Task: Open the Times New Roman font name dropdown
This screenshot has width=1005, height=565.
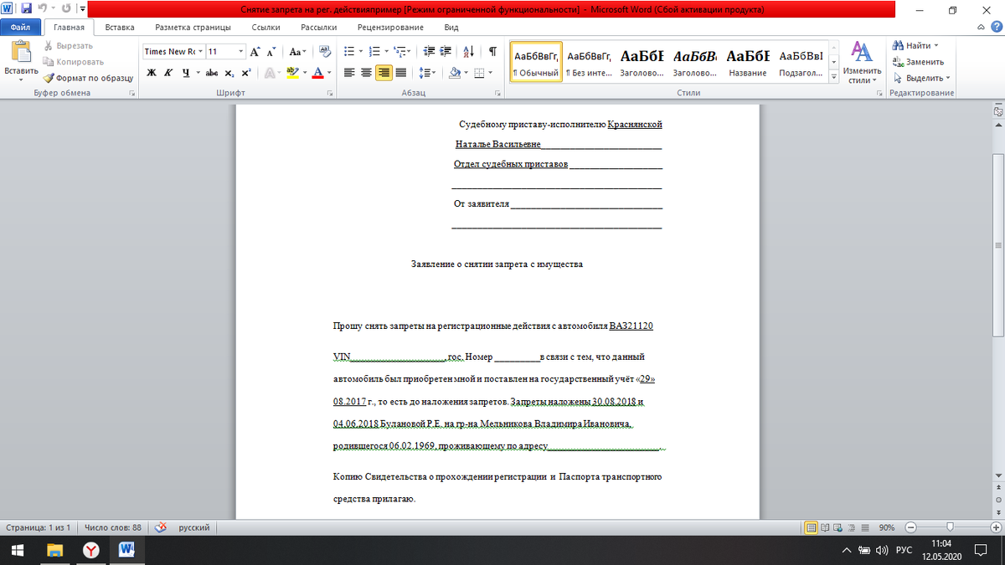Action: [200, 52]
